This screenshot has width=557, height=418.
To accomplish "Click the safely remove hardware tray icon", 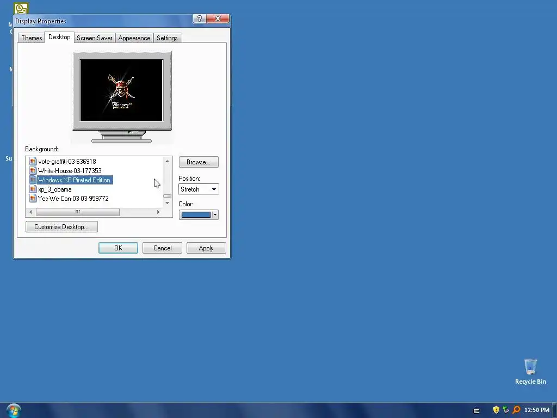I will 506,410.
